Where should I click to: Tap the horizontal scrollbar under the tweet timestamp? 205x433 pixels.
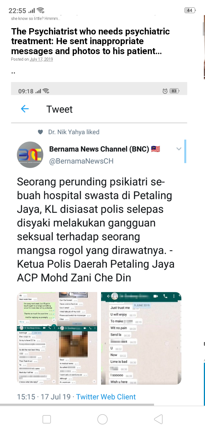point(77,405)
